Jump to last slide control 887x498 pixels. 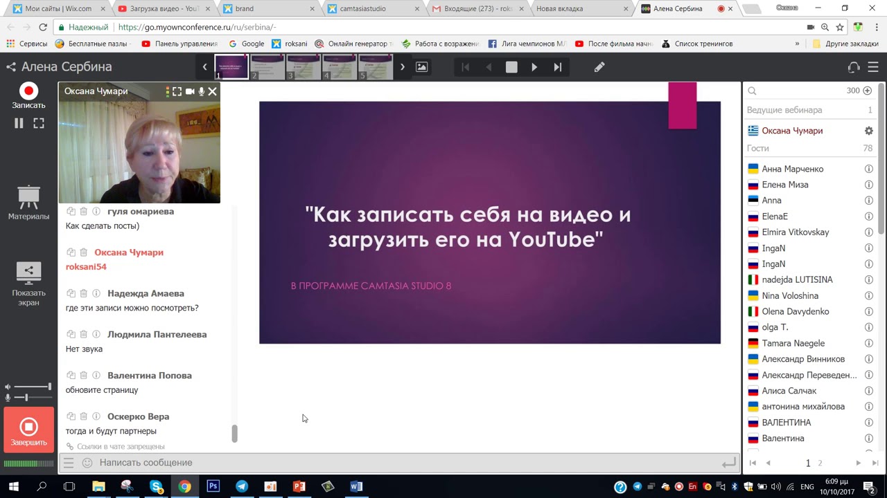tap(557, 67)
